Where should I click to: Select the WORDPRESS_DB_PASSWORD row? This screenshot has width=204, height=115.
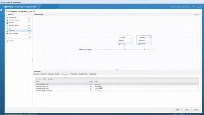[x=117, y=91]
